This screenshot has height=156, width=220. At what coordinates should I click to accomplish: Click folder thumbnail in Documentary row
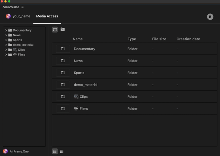(63, 49)
